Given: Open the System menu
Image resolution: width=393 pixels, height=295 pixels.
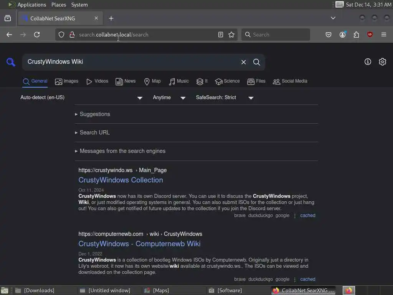Looking at the screenshot, I should point(79,5).
